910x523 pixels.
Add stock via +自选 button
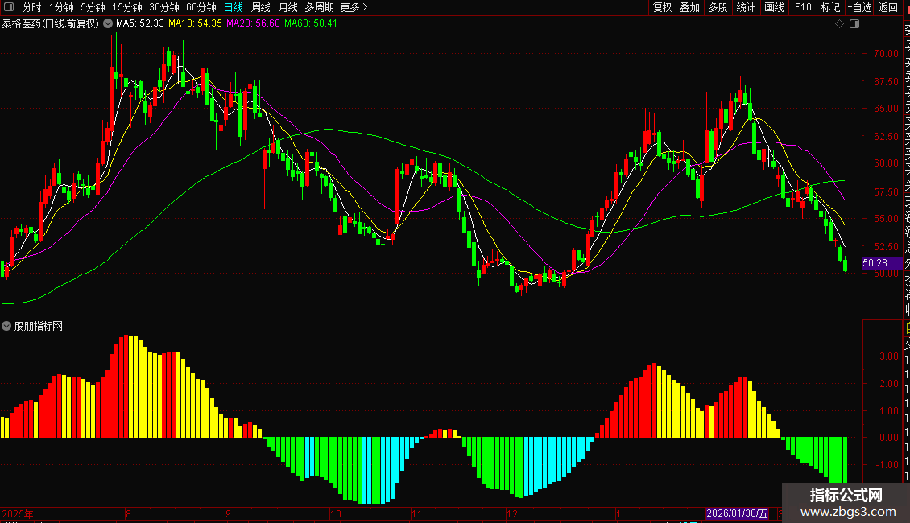point(859,7)
